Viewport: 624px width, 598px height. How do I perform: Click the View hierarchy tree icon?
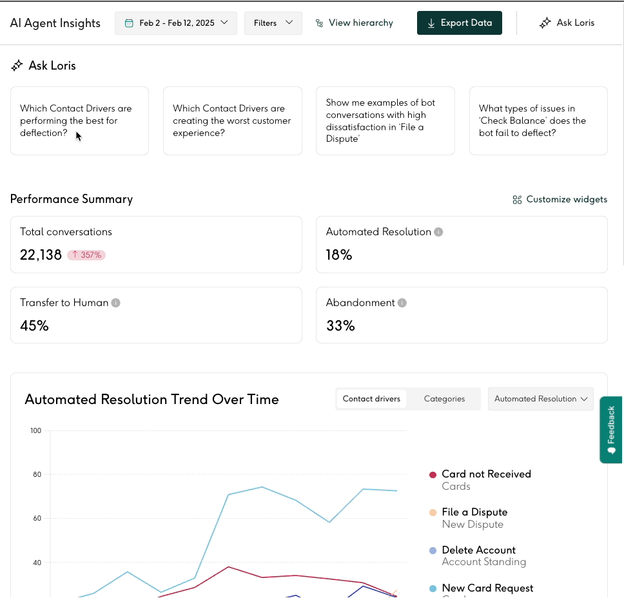(319, 23)
